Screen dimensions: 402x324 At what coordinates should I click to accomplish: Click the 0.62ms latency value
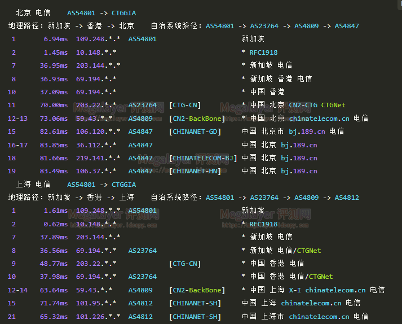pos(56,224)
